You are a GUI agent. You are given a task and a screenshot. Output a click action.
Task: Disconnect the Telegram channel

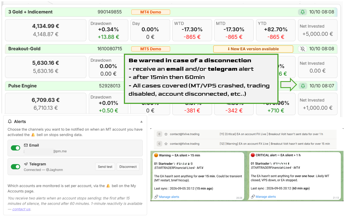[x=128, y=167]
